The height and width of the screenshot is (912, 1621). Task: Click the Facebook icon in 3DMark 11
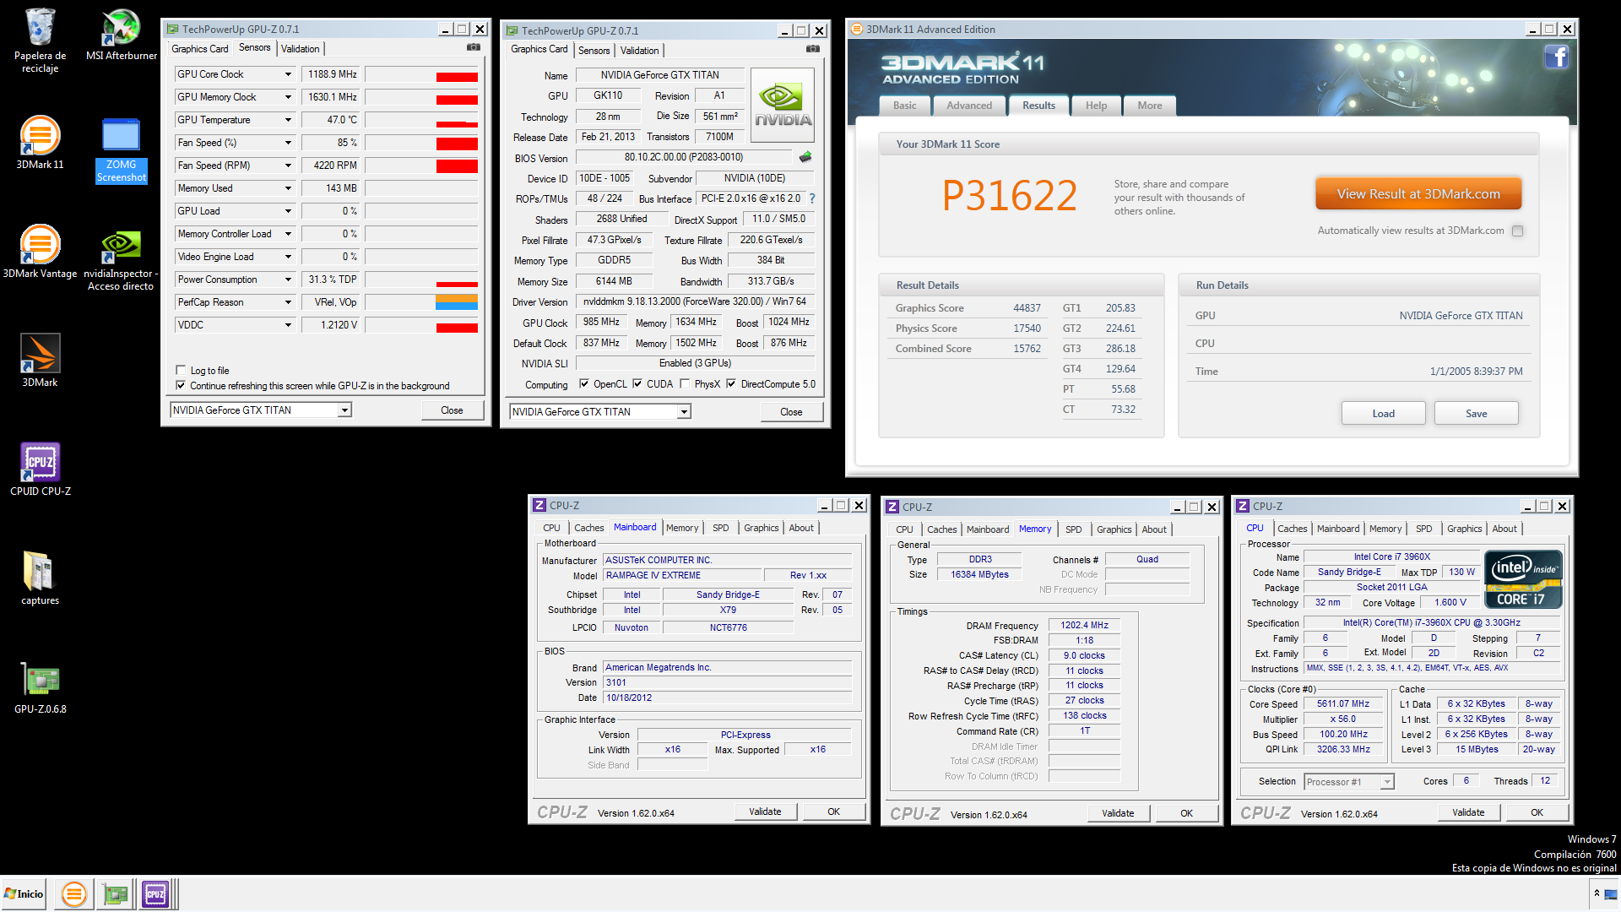(1556, 57)
